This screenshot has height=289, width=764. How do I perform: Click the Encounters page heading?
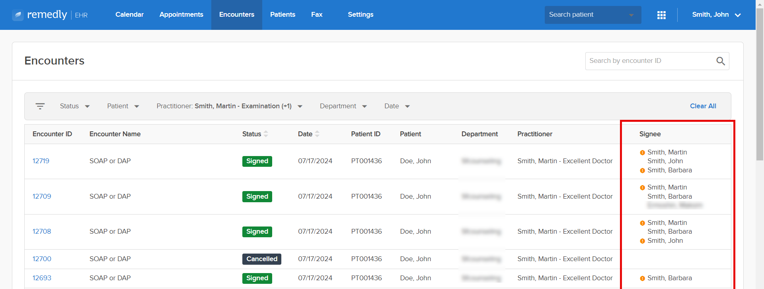(x=55, y=61)
